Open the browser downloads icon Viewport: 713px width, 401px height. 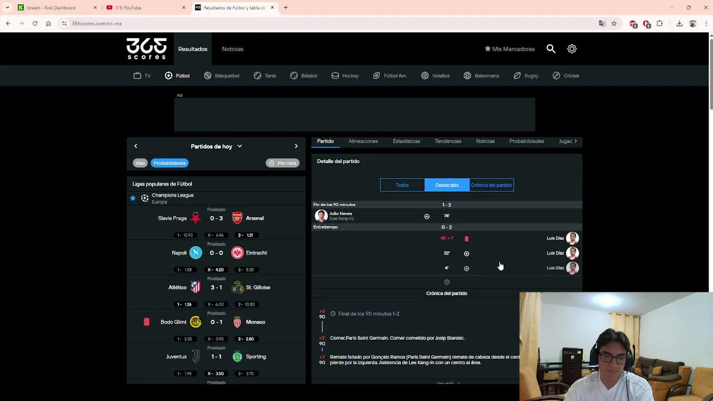pyautogui.click(x=680, y=23)
